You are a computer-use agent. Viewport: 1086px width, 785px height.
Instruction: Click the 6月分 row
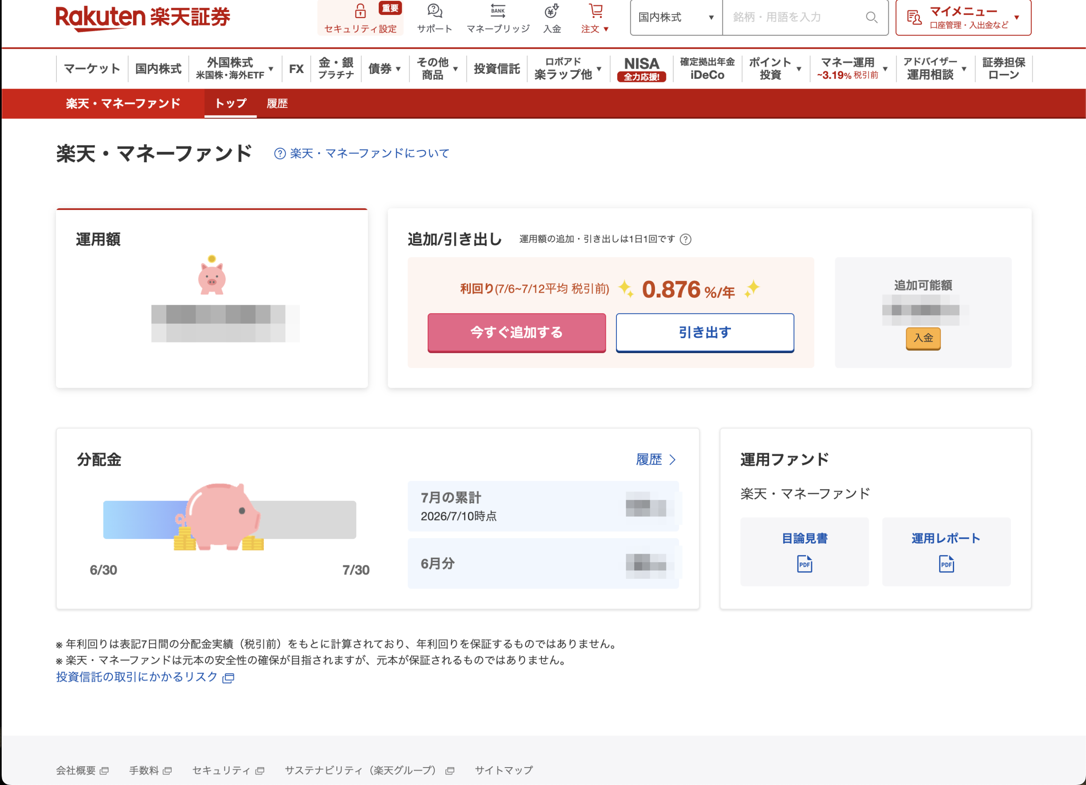click(543, 564)
